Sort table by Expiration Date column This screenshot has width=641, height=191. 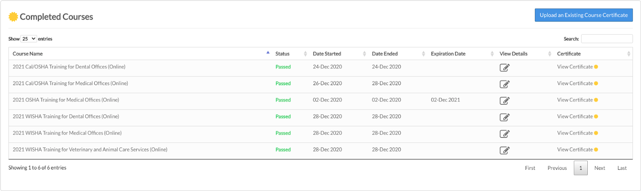point(448,54)
